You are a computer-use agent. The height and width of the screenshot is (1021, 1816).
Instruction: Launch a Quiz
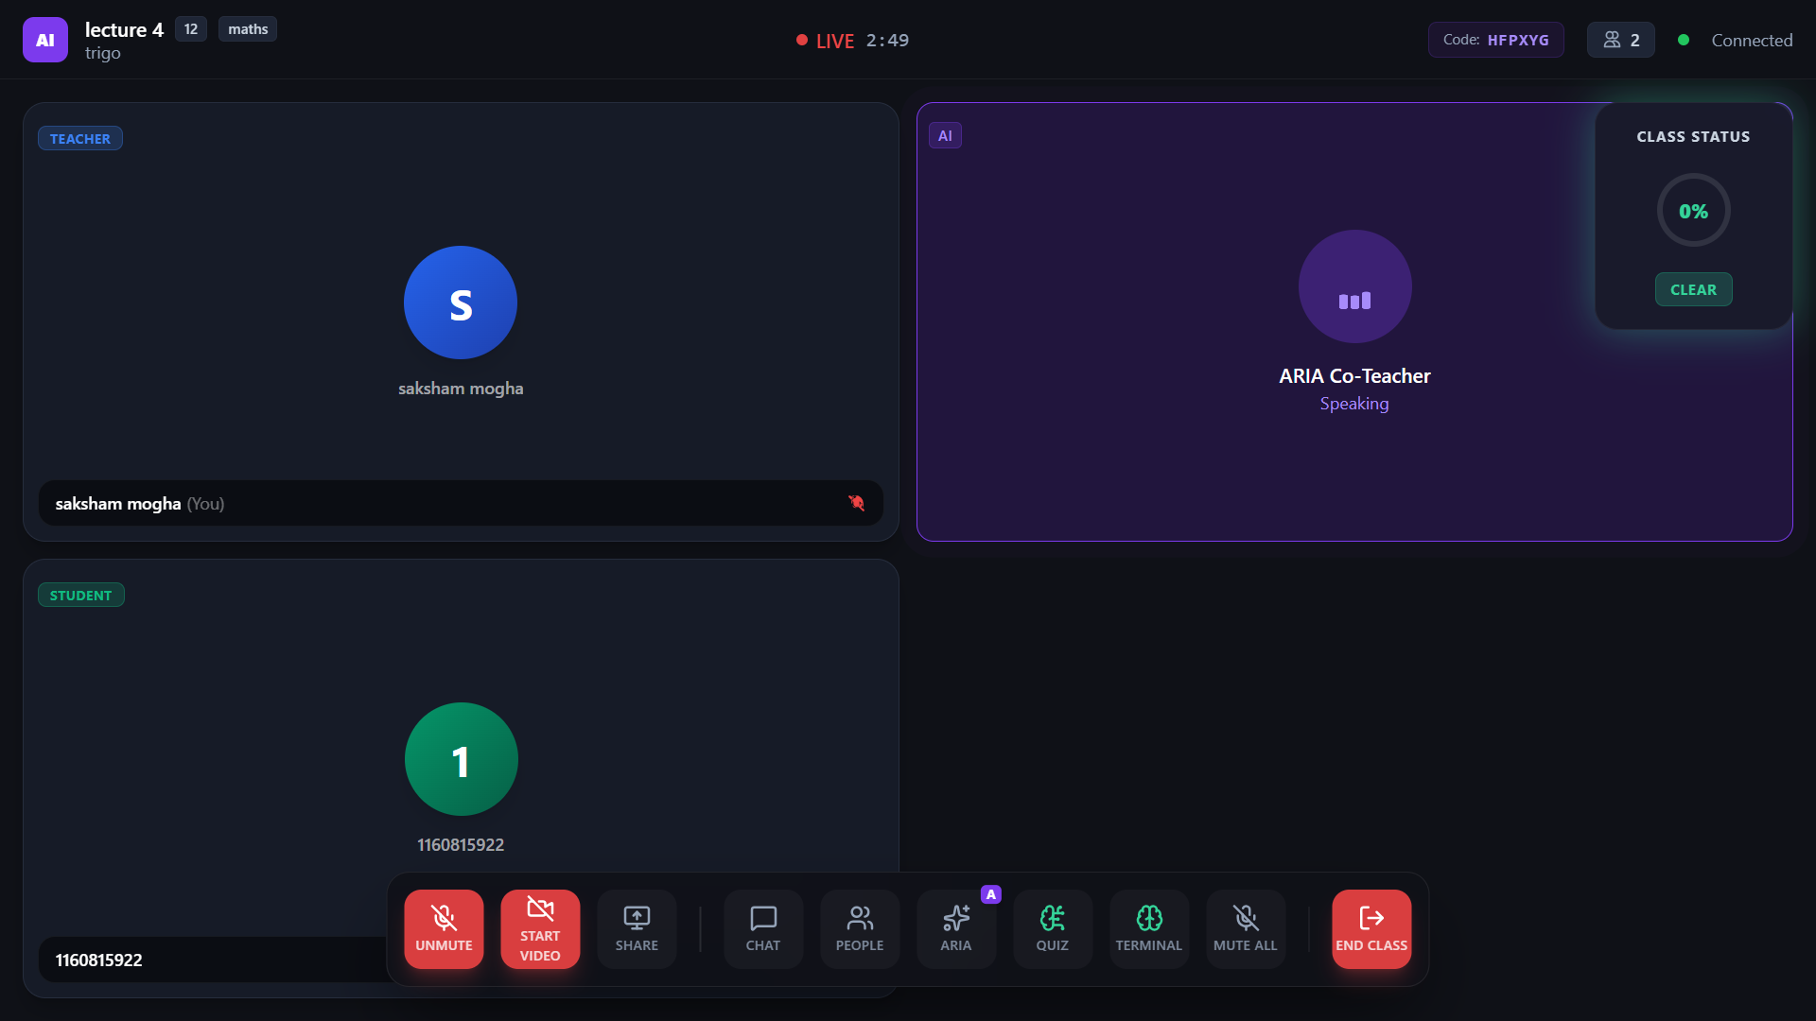[x=1053, y=929]
